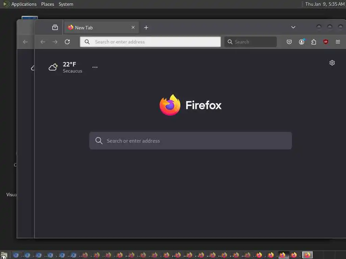This screenshot has width=346, height=259.
Task: Open the Save to Pocket icon
Action: 289,42
